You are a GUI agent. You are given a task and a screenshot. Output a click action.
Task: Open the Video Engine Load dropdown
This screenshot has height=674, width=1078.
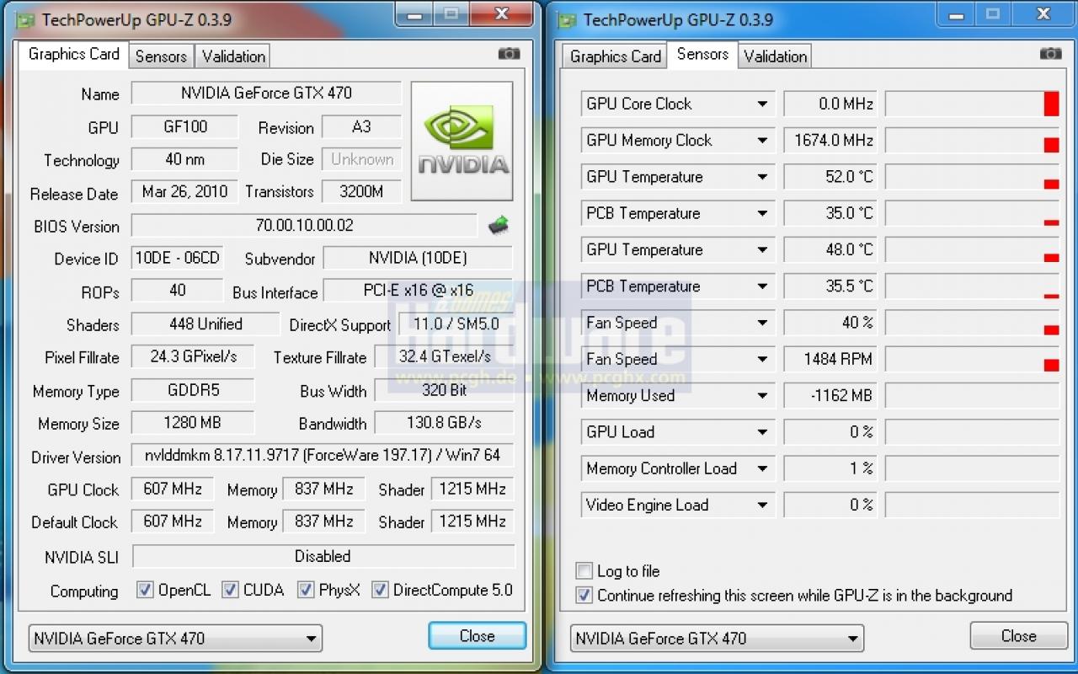click(761, 505)
